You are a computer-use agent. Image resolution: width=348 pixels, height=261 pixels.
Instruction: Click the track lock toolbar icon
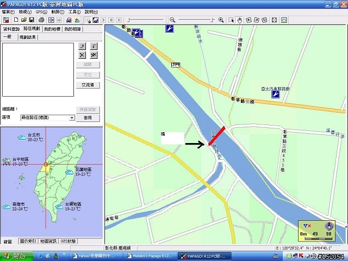click(x=88, y=20)
